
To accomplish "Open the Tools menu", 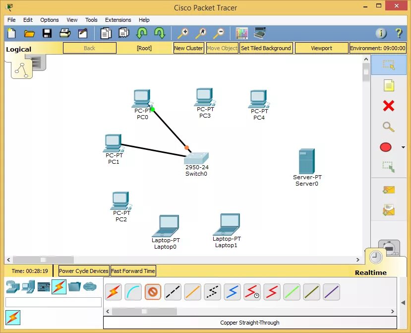I will 91,20.
